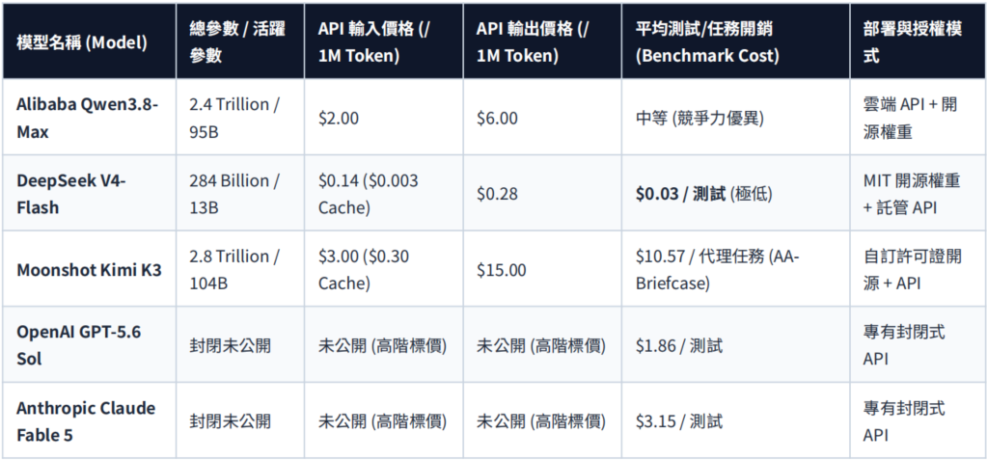Select the 2.4 Trillion / 95B cell
Screen dimensions: 987x460
(x=240, y=117)
